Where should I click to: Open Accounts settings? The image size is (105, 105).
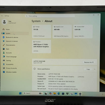15,53
